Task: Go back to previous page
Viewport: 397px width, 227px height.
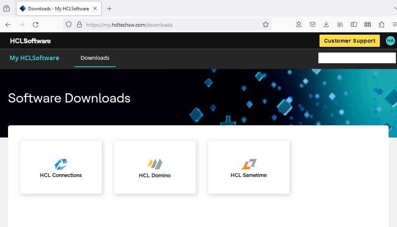Action: click(8, 24)
